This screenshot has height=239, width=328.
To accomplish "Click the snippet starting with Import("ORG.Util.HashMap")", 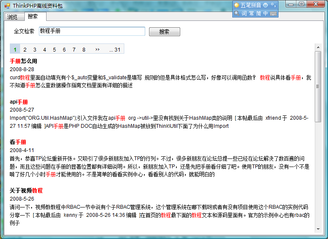I will click(x=159, y=122).
